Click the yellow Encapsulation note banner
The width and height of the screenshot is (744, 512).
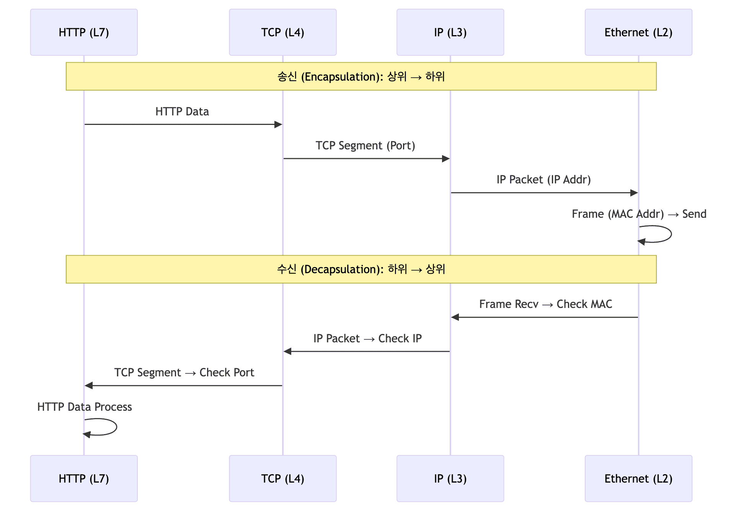point(361,76)
